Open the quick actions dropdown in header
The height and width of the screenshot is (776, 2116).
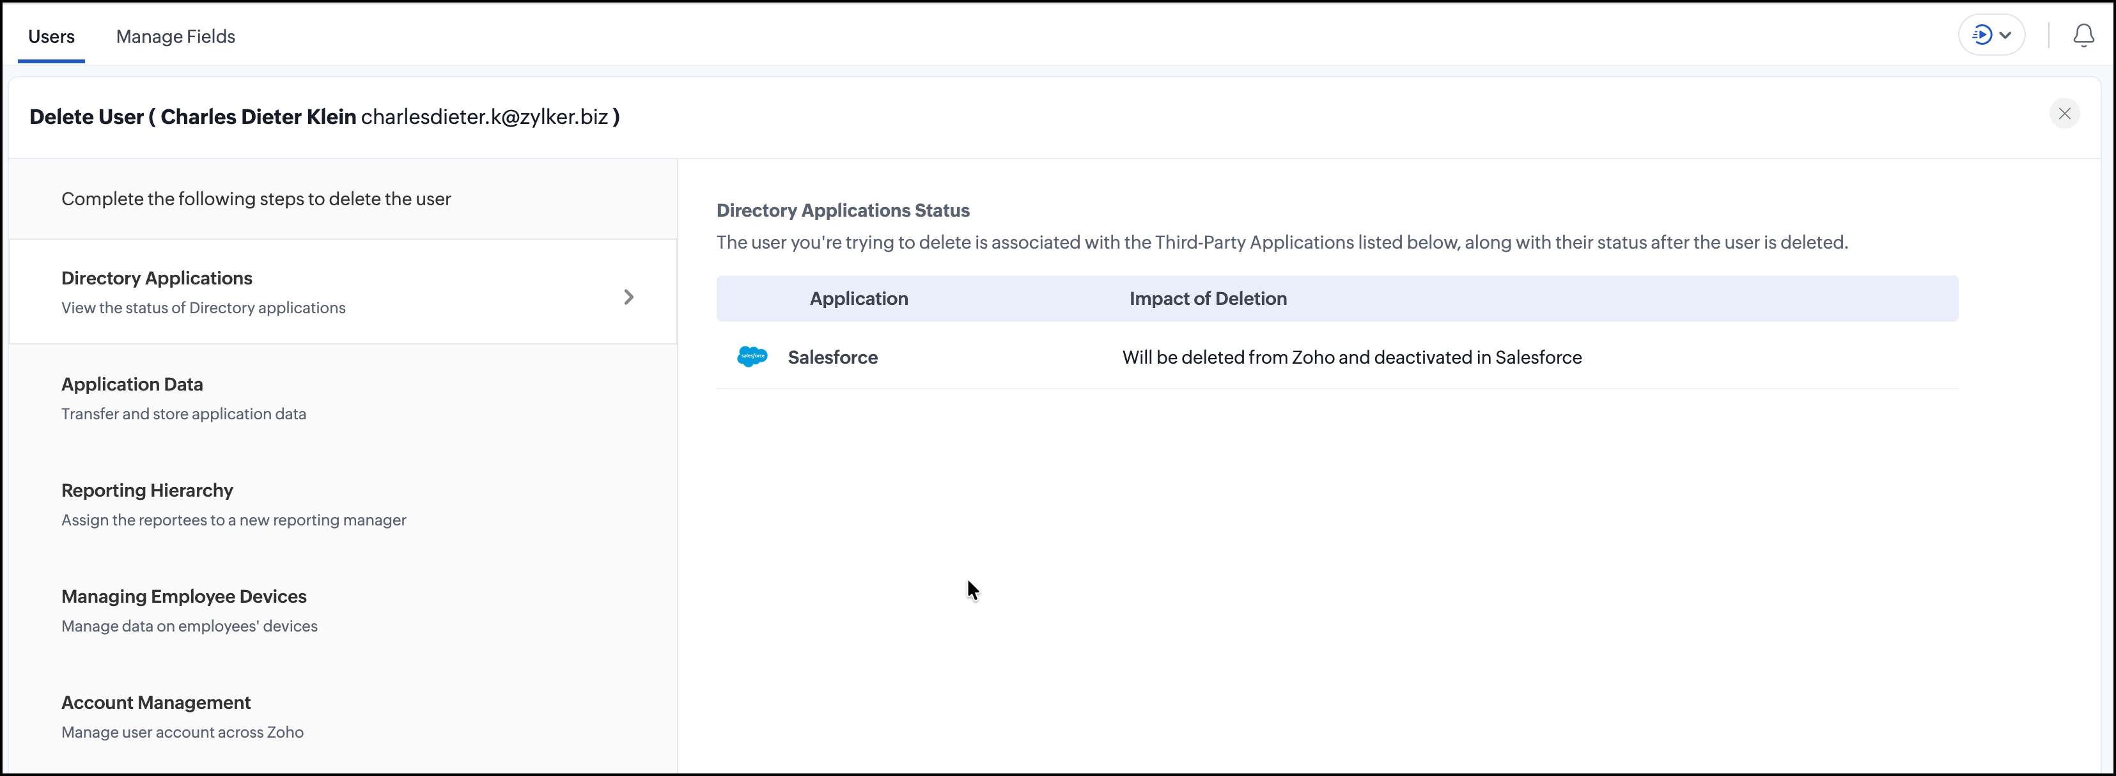(1991, 35)
